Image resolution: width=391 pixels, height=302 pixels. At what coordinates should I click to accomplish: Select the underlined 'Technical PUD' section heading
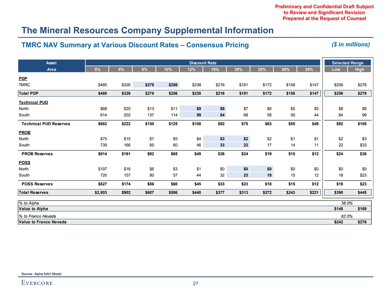coord(33,101)
